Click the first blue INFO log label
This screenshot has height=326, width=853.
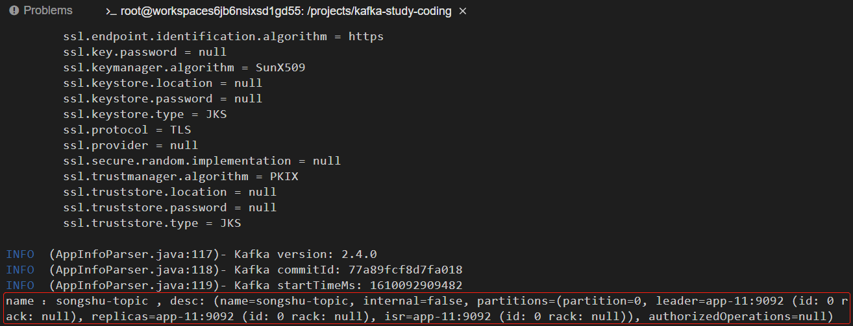click(20, 254)
